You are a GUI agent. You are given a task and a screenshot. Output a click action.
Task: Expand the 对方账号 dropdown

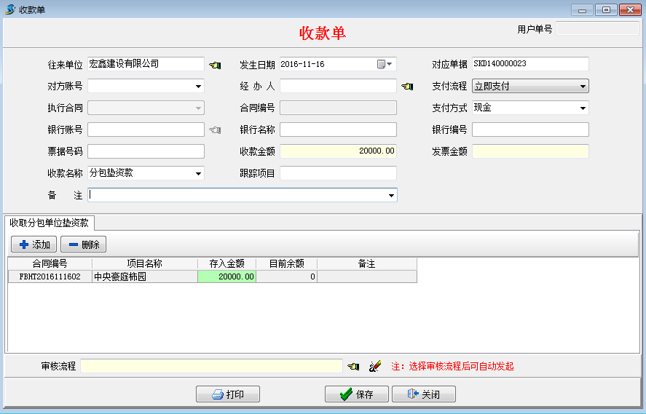tap(198, 87)
